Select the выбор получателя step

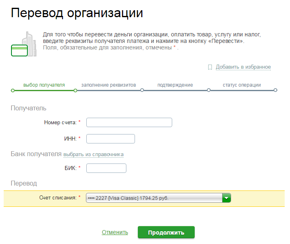pos(44,85)
